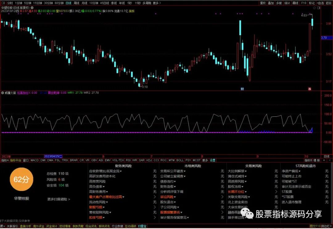Click the 复权 button in top toolbar
Viewport: 333px width, 229px height.
pos(263,3)
